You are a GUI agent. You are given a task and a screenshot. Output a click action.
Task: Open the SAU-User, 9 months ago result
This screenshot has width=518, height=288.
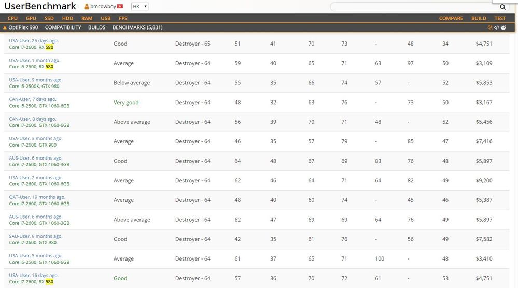pos(36,236)
